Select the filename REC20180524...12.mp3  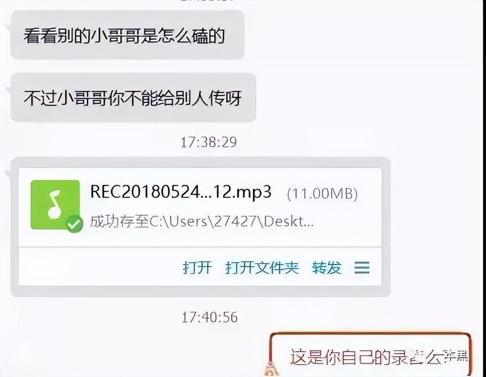tap(181, 191)
